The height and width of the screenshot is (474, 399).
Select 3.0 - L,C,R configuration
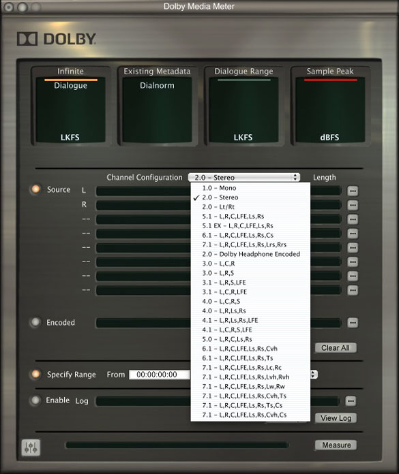[250, 264]
